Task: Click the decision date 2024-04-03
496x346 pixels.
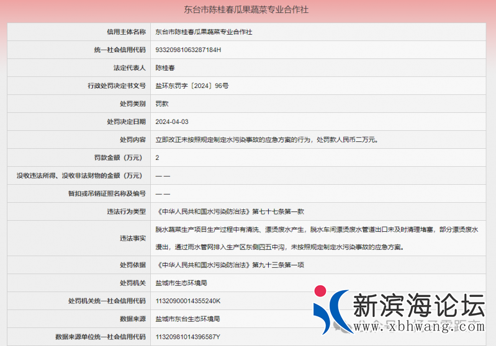Action: tap(172, 122)
